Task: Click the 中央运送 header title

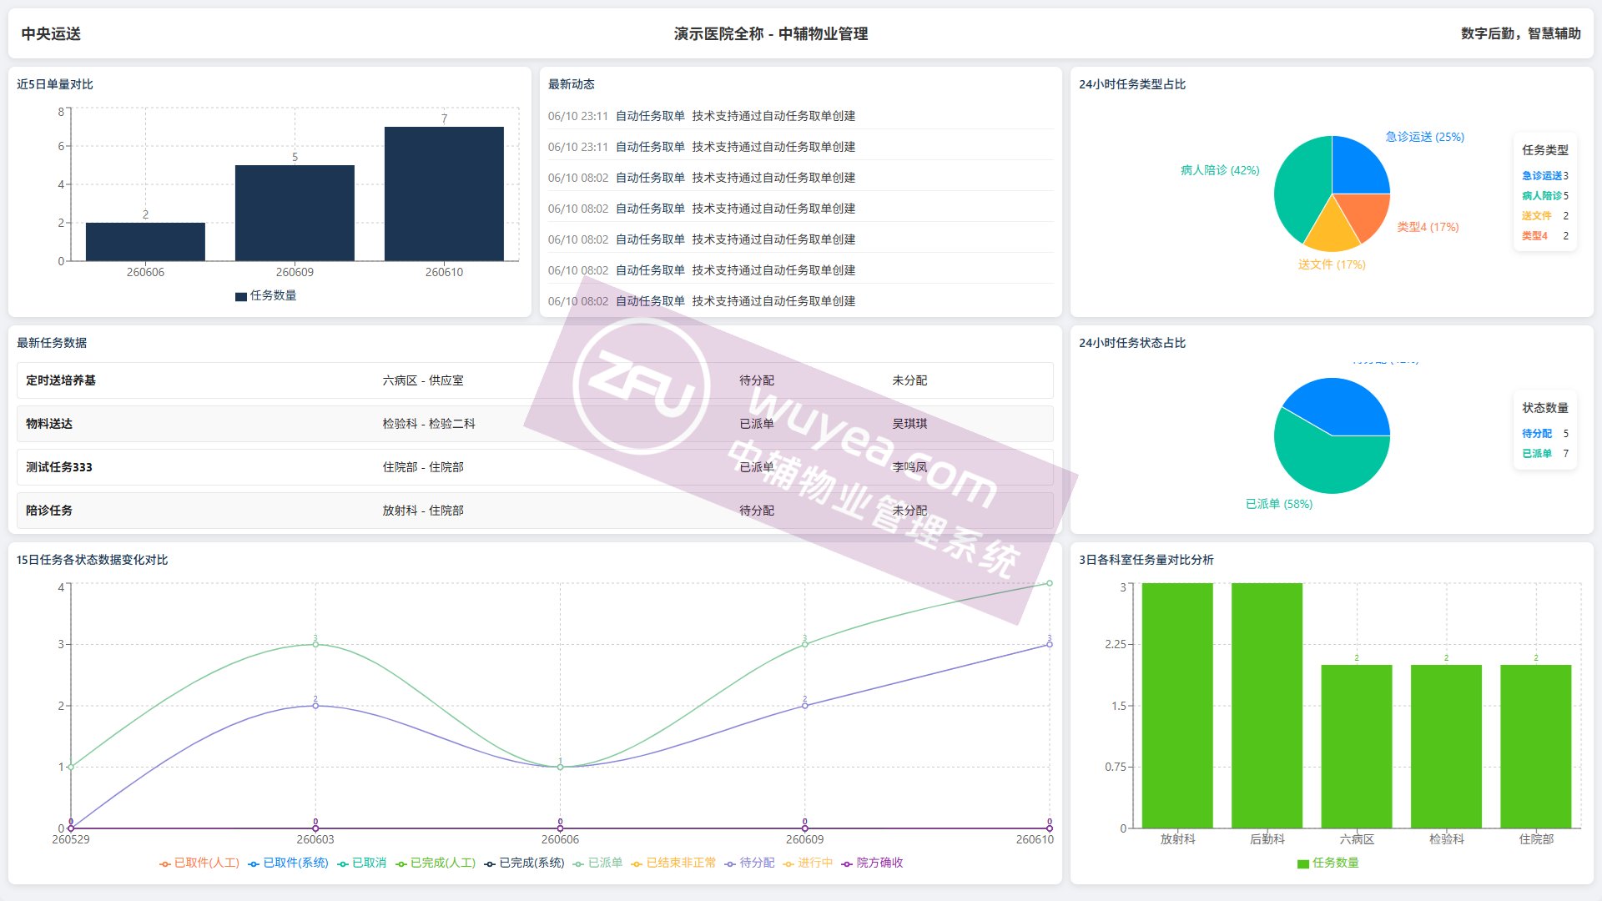Action: (x=51, y=33)
